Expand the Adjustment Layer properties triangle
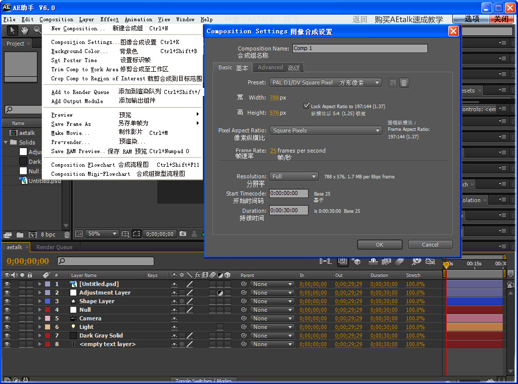This screenshot has width=518, height=384. point(39,293)
